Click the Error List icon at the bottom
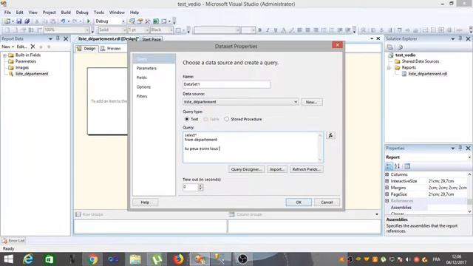Viewport: 473px width, 266px height. tap(5, 241)
